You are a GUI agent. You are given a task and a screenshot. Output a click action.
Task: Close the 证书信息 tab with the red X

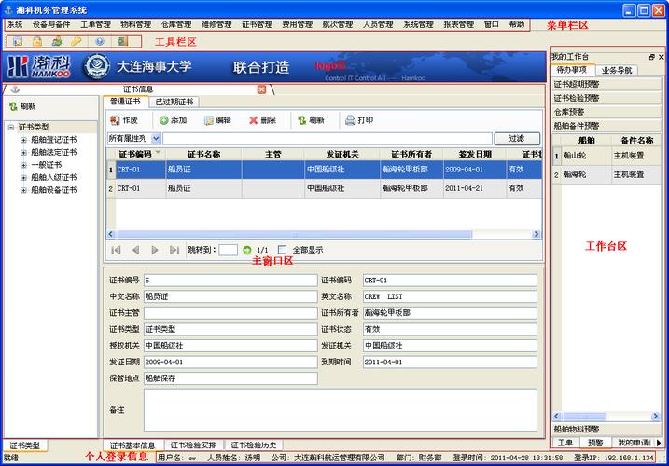[x=261, y=89]
